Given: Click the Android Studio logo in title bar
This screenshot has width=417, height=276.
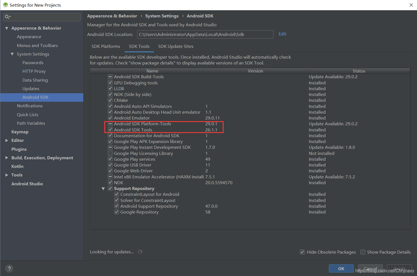Looking at the screenshot, I should [x=5, y=5].
